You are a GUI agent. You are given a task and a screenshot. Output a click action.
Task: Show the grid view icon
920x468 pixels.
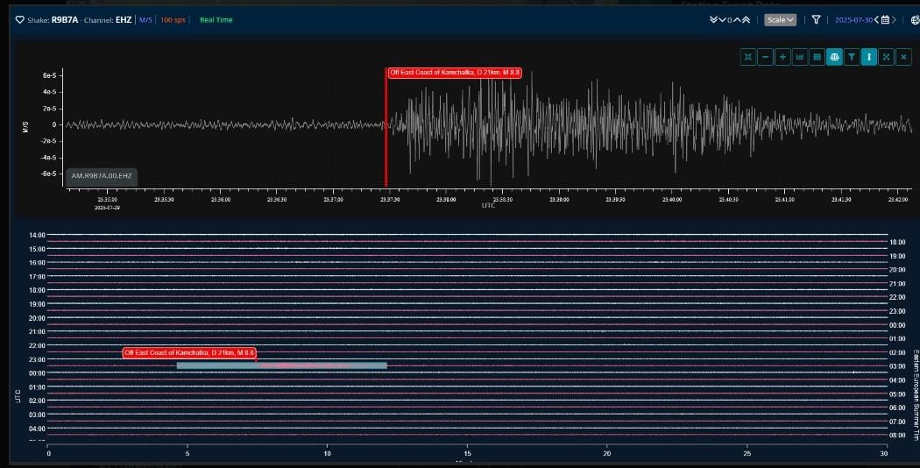[817, 57]
